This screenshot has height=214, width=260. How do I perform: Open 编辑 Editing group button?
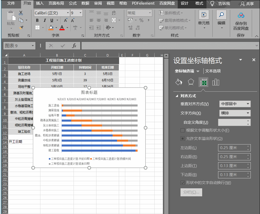click(221, 20)
